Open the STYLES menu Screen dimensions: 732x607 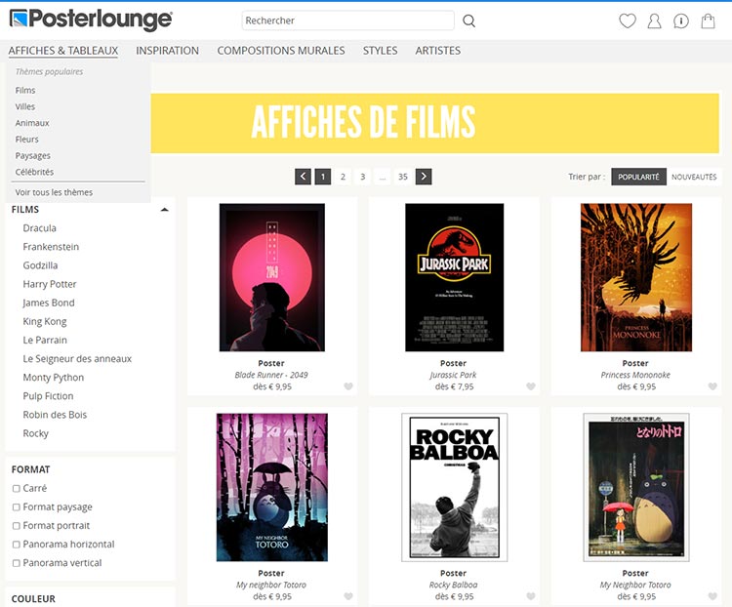380,51
